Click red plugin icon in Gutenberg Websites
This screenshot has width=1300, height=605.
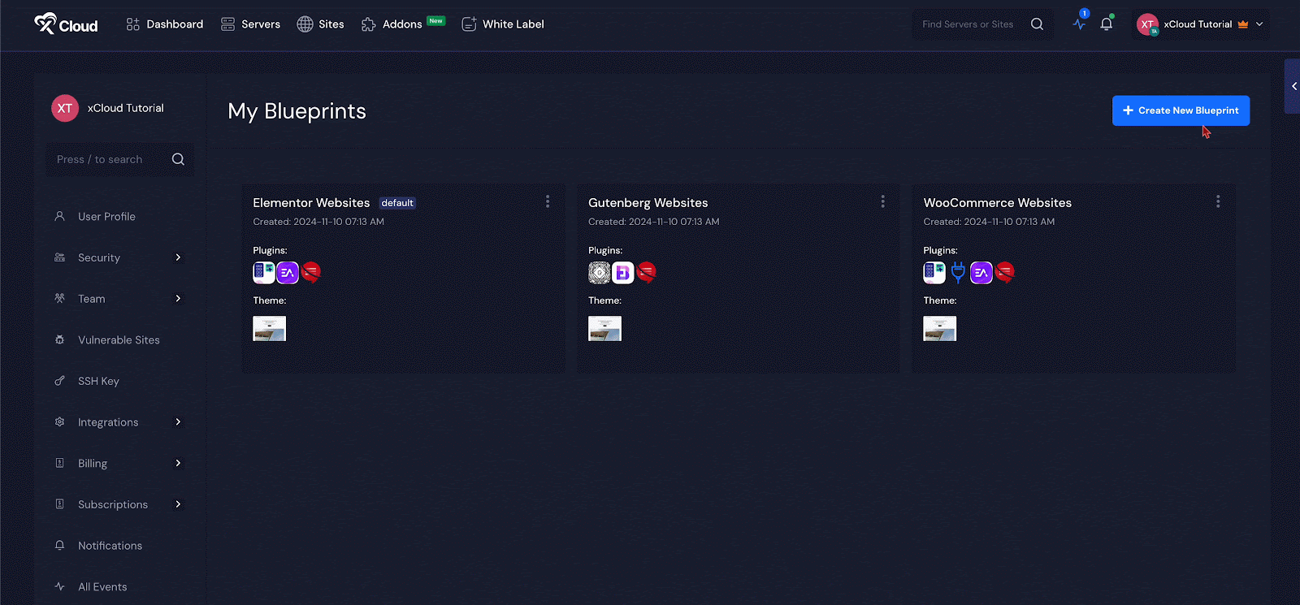coord(647,273)
